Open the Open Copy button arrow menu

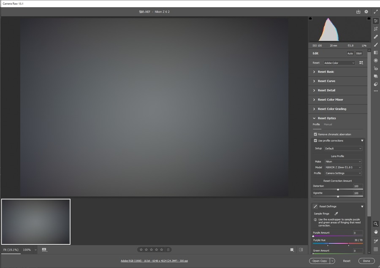[333, 261]
